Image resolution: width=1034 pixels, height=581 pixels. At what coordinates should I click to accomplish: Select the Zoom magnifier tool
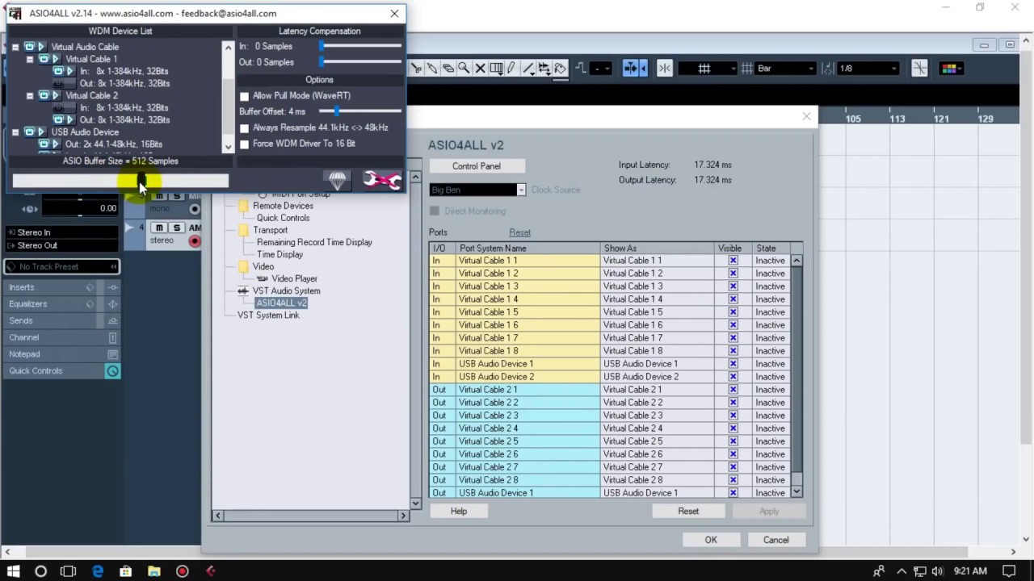click(464, 69)
